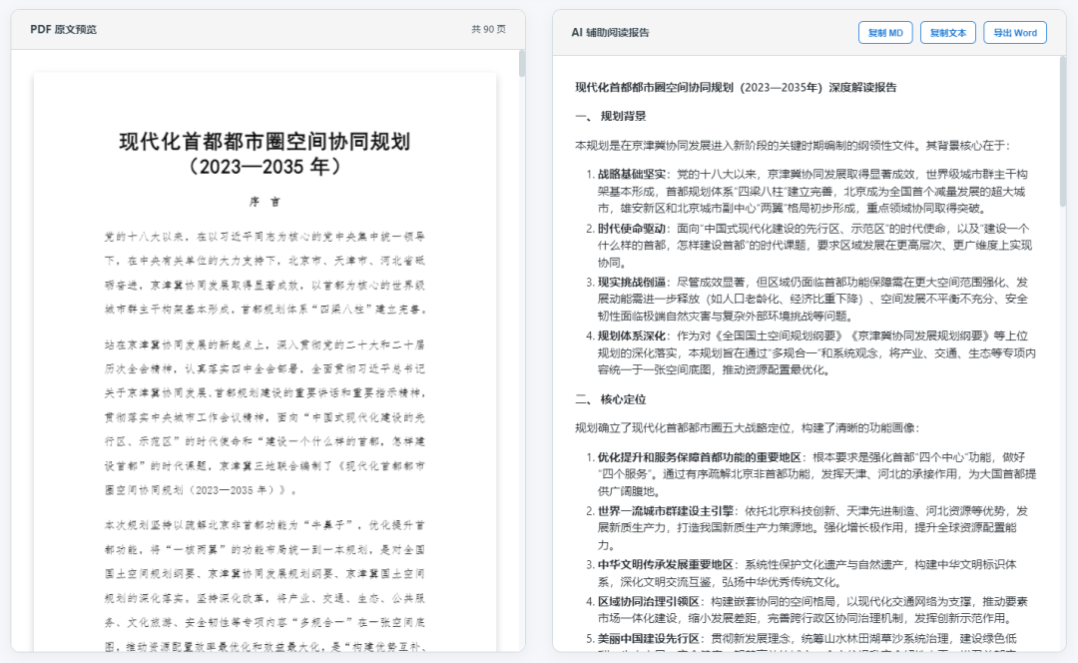Select the AI 辅助阅读报告 panel title
This screenshot has width=1078, height=663.
tap(610, 33)
